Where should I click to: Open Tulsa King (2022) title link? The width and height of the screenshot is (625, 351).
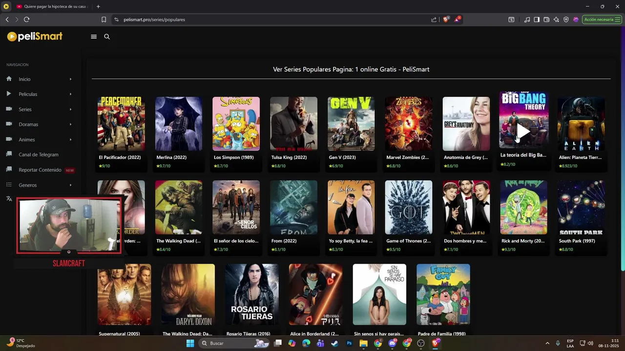coord(289,157)
